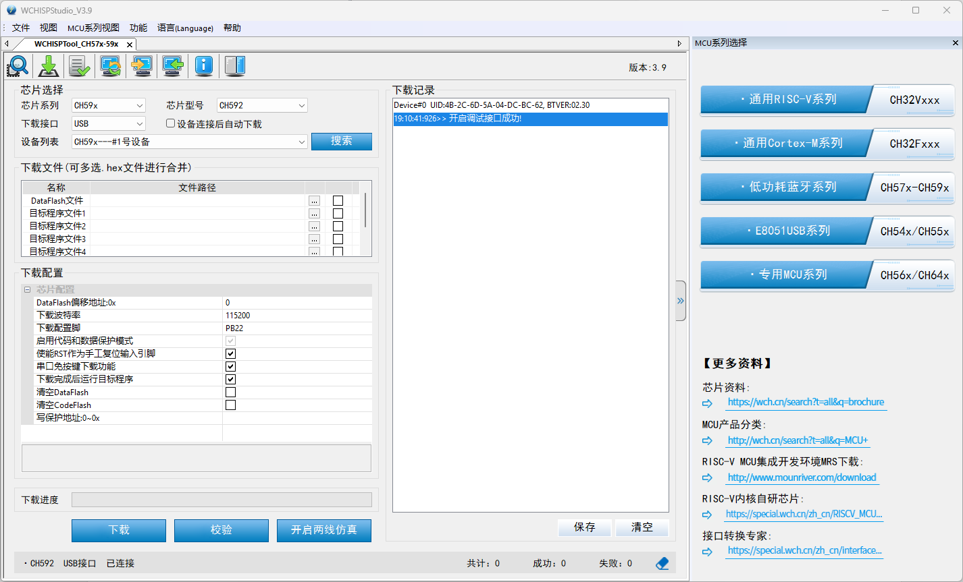Click 保存 to save the download log
This screenshot has width=963, height=582.
pos(585,527)
